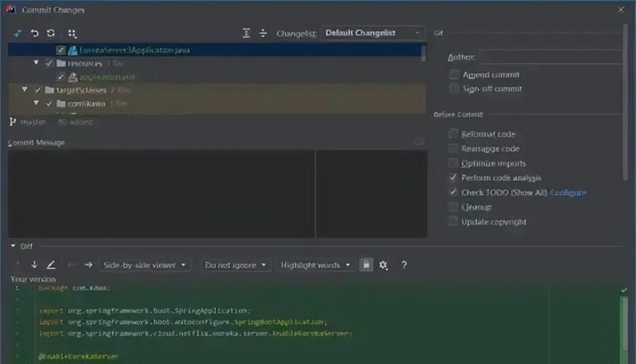Click the Group By icon in changes toolbar

click(x=73, y=33)
